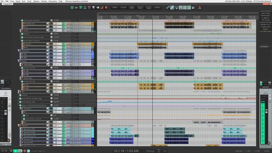Solo track named 2
The image size is (272, 153).
click(x=60, y=122)
